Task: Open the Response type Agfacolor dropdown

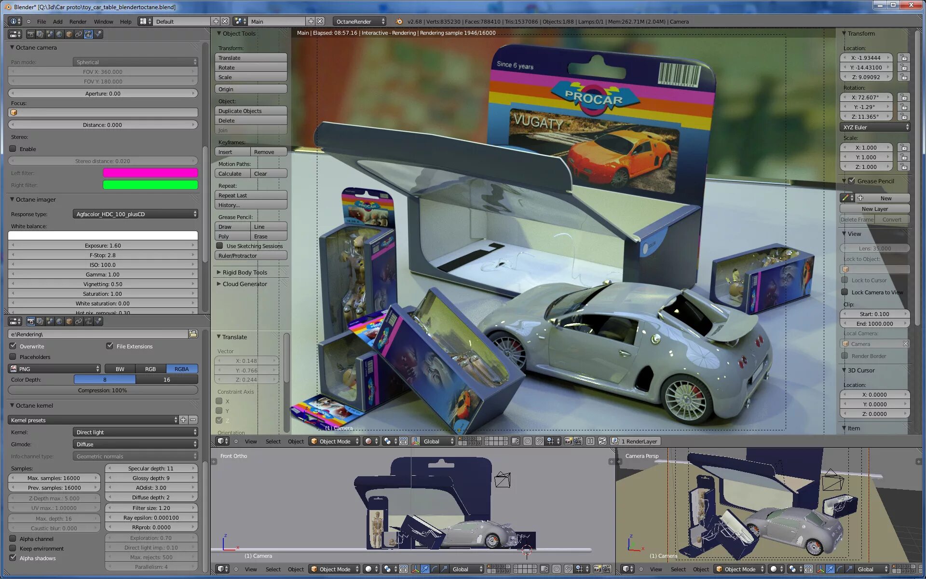Action: 135,214
